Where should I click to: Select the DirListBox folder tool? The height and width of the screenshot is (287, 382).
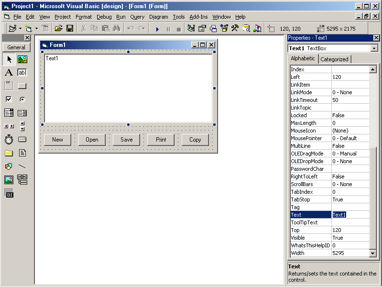point(9,153)
